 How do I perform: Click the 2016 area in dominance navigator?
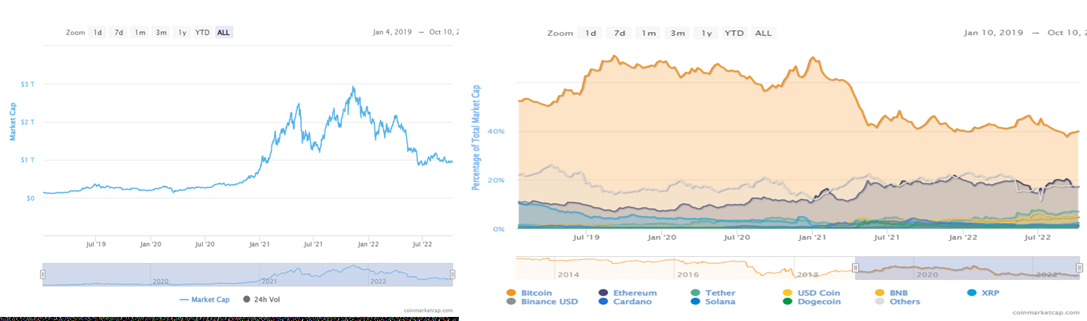(688, 274)
